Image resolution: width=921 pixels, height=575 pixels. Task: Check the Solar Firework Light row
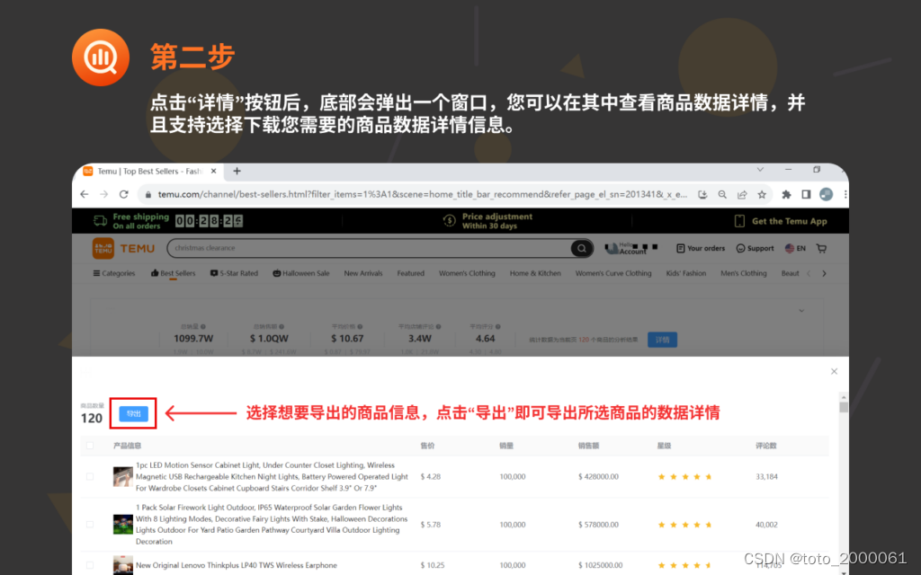tap(90, 525)
